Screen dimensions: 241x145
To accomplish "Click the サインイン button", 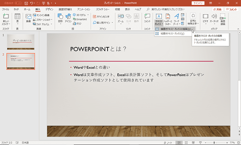I will pos(198,3).
